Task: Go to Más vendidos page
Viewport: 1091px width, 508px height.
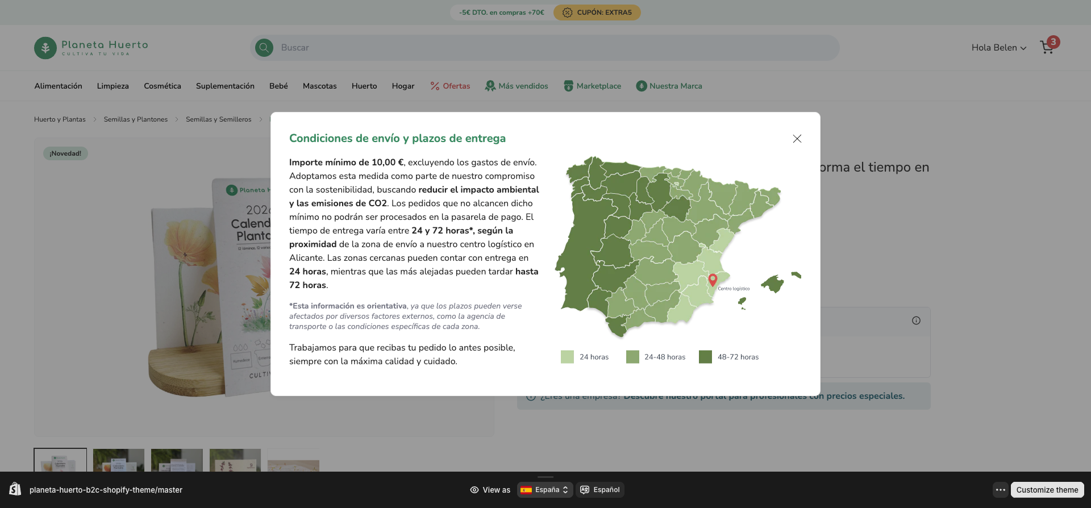Action: point(523,86)
